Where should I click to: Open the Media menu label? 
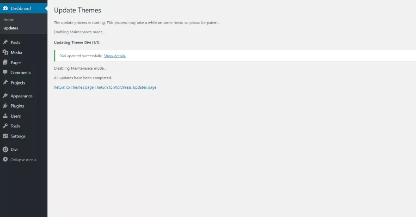(x=17, y=53)
